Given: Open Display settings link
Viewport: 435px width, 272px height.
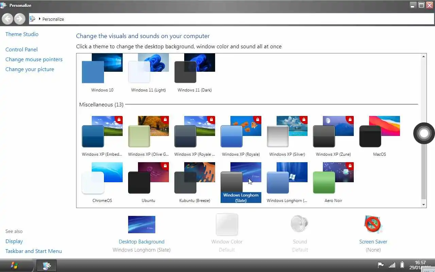Looking at the screenshot, I should point(14,241).
